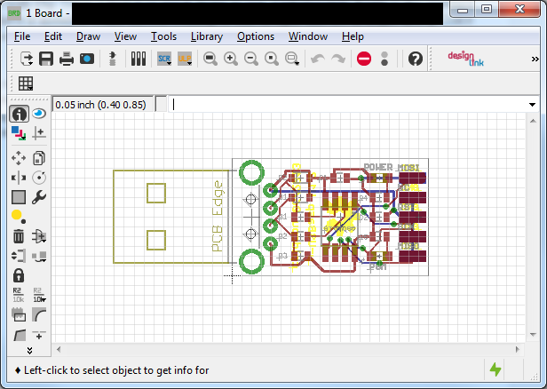Select the Pinswap arrows tool
This screenshot has width=547, height=389.
(19, 256)
